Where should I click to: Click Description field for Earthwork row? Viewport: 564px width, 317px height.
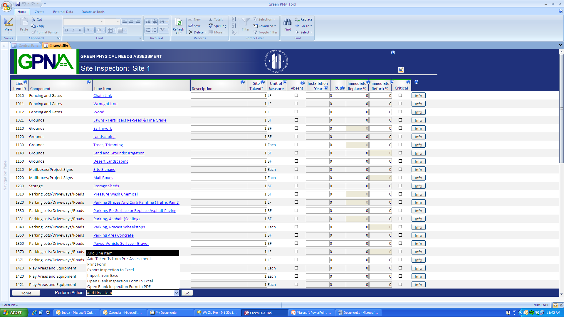tap(219, 129)
